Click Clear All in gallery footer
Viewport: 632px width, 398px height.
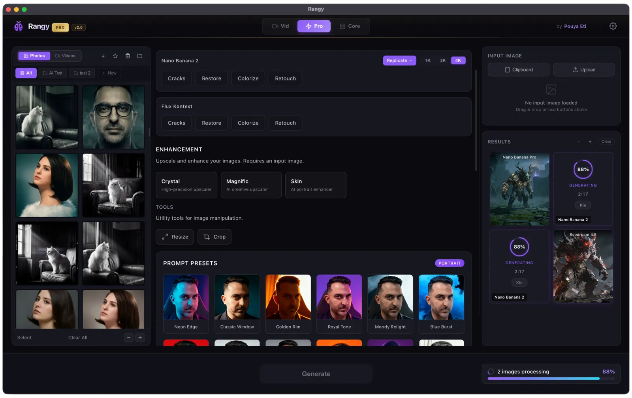[77, 338]
